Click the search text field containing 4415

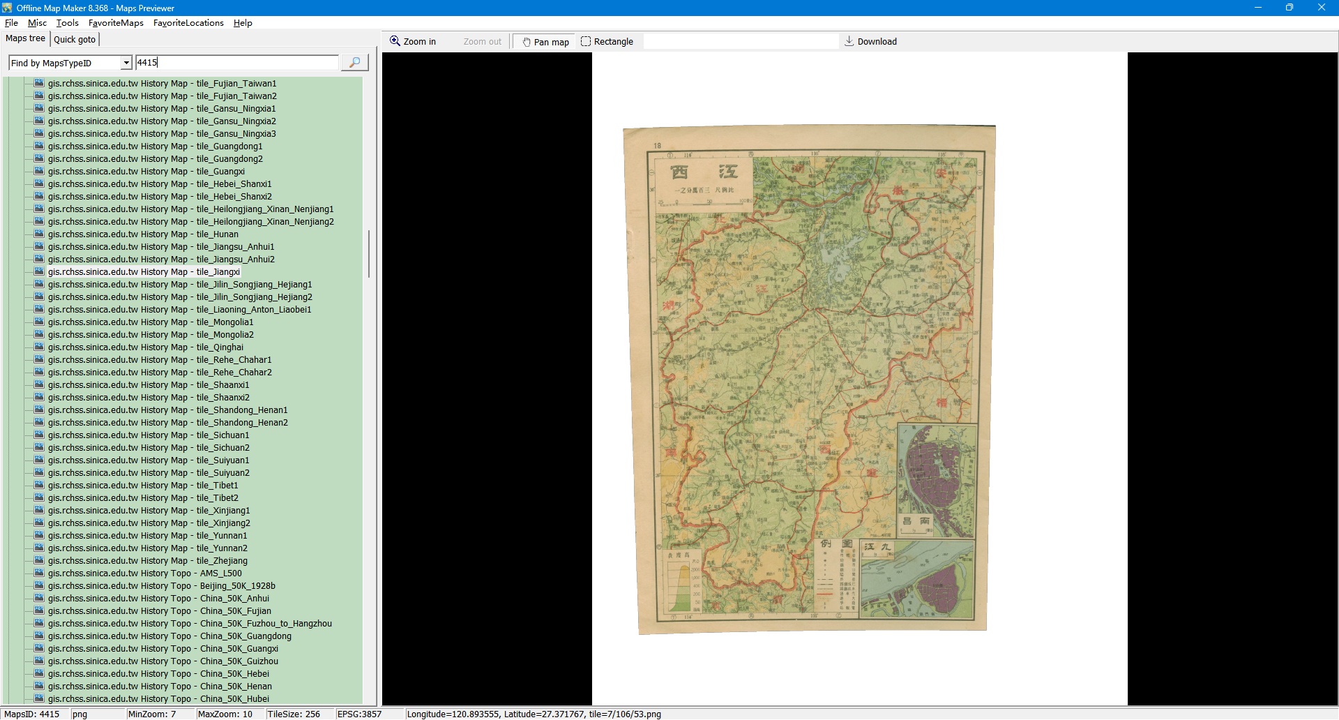coord(236,63)
